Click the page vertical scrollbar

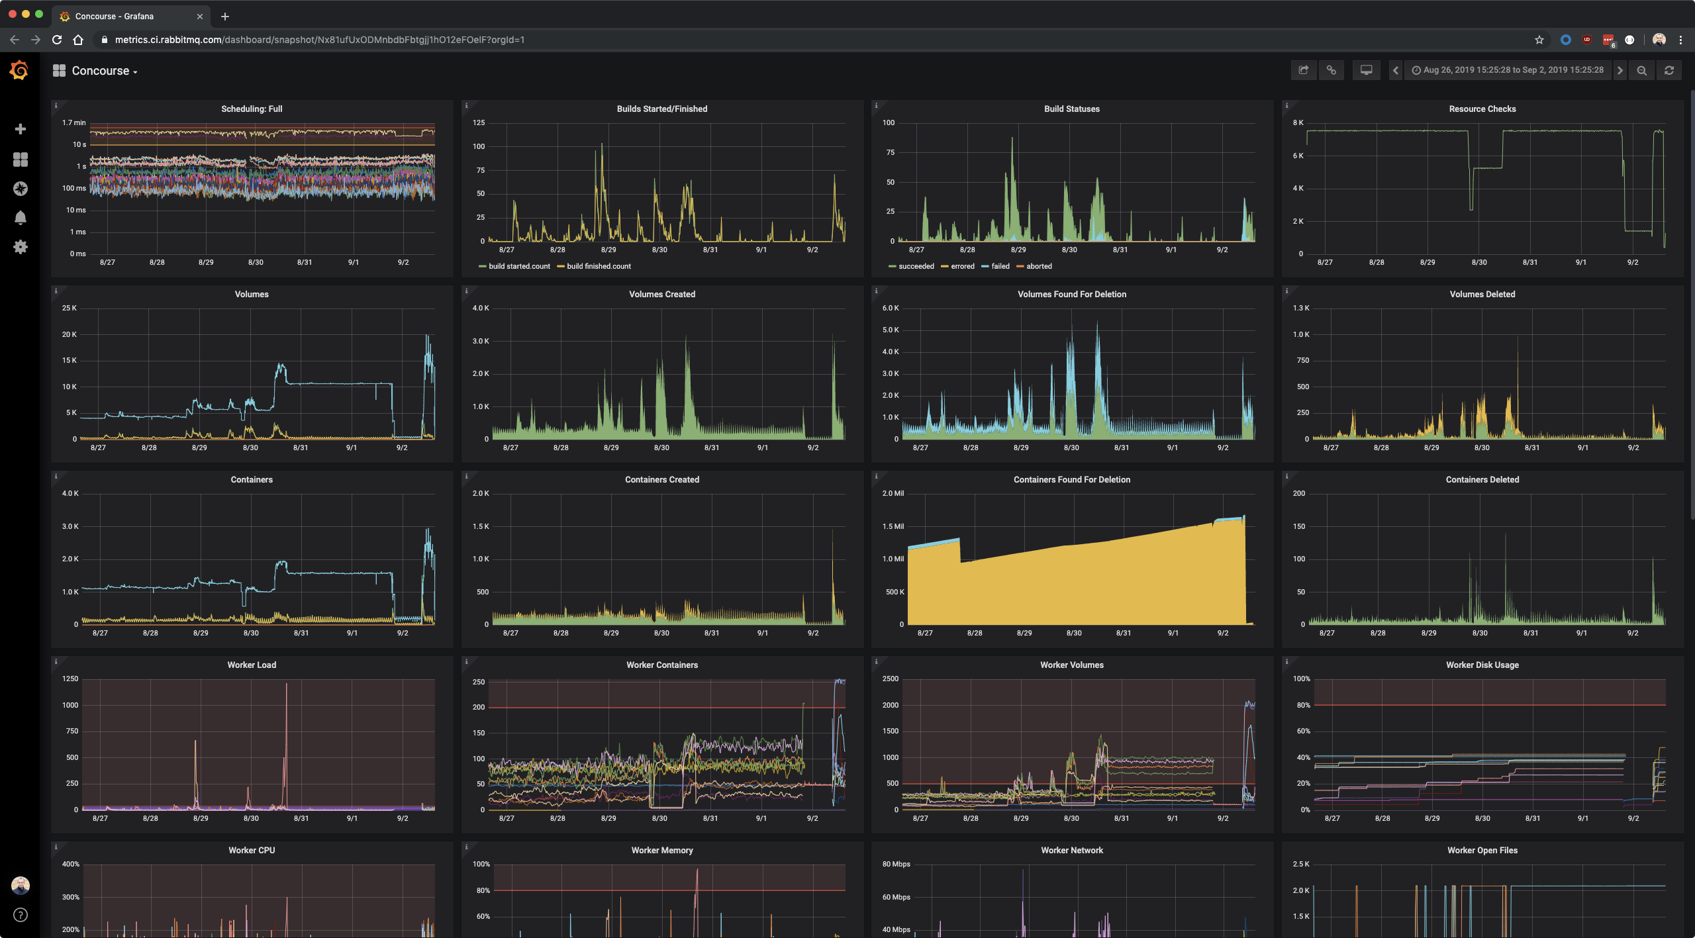[1692, 305]
